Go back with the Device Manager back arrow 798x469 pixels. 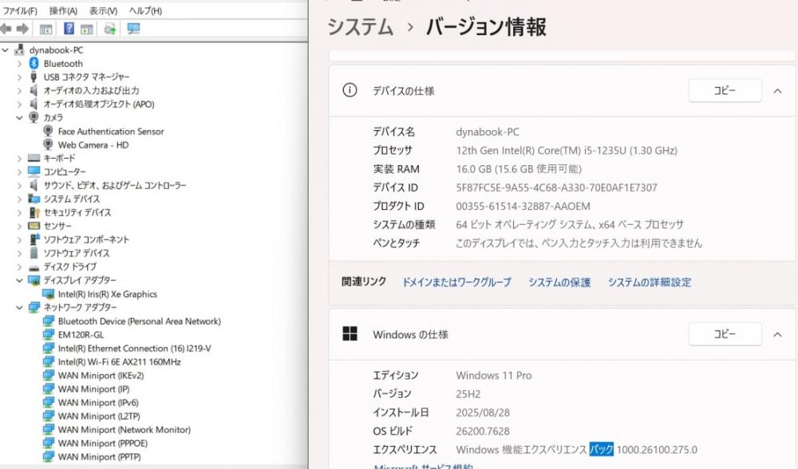click(6, 29)
